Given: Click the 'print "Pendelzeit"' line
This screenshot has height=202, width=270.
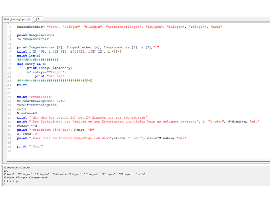Looking at the screenshot, I should (35, 97).
